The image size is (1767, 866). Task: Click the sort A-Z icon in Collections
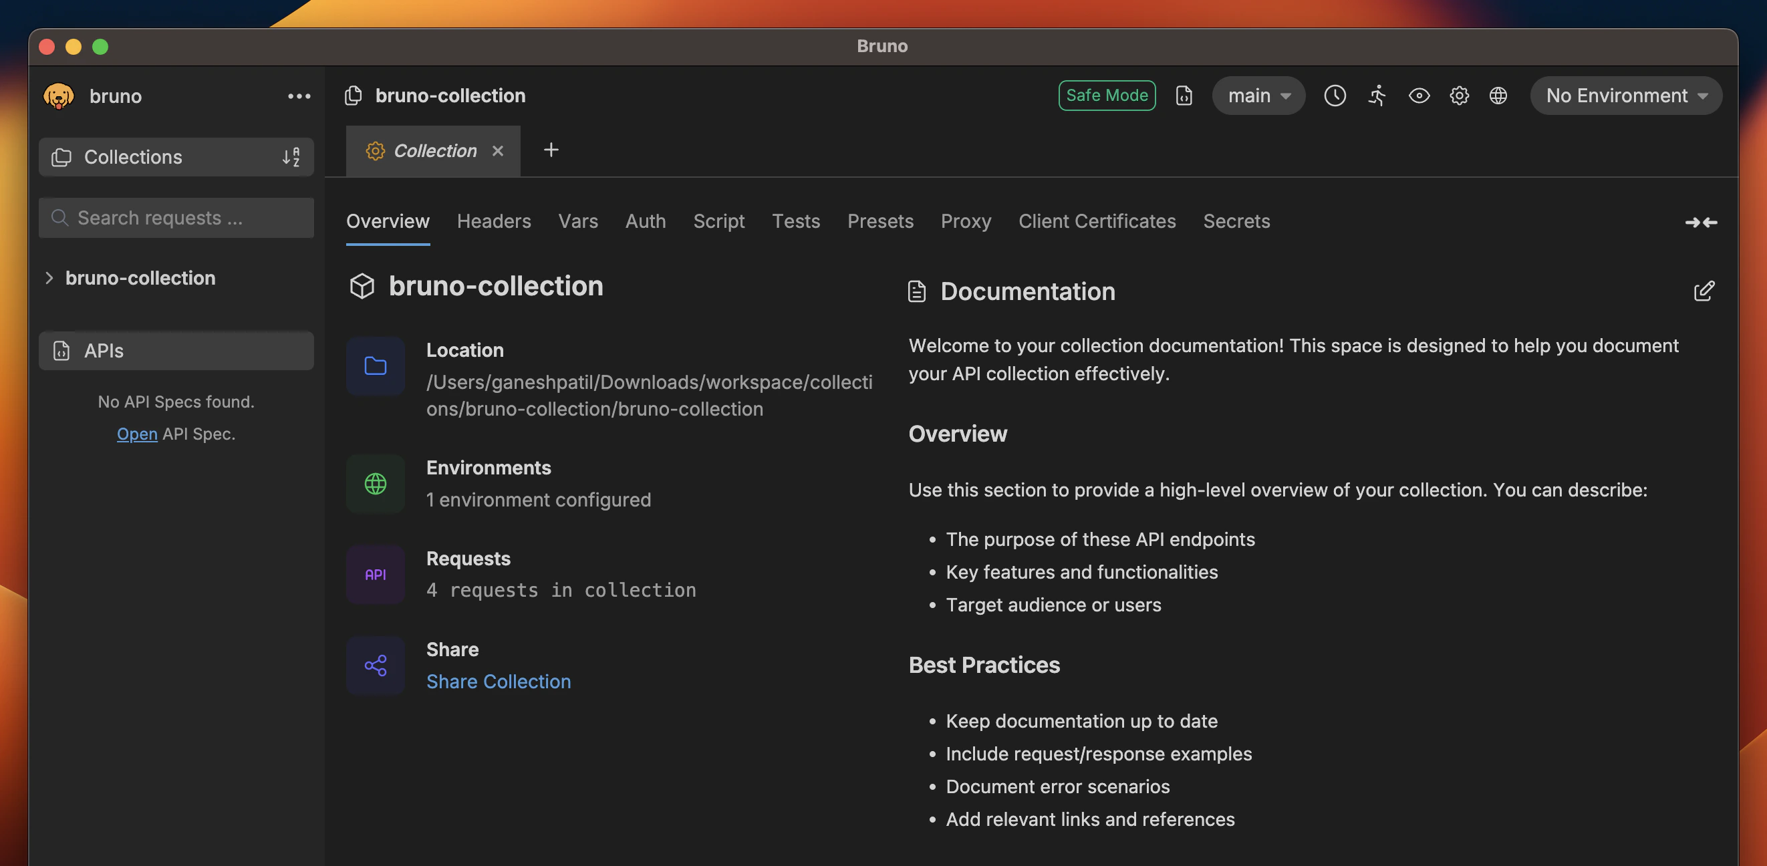click(291, 157)
